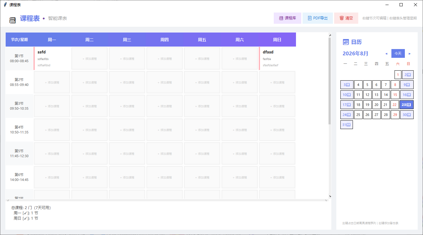Pick August 15 in the calendar

(395, 95)
